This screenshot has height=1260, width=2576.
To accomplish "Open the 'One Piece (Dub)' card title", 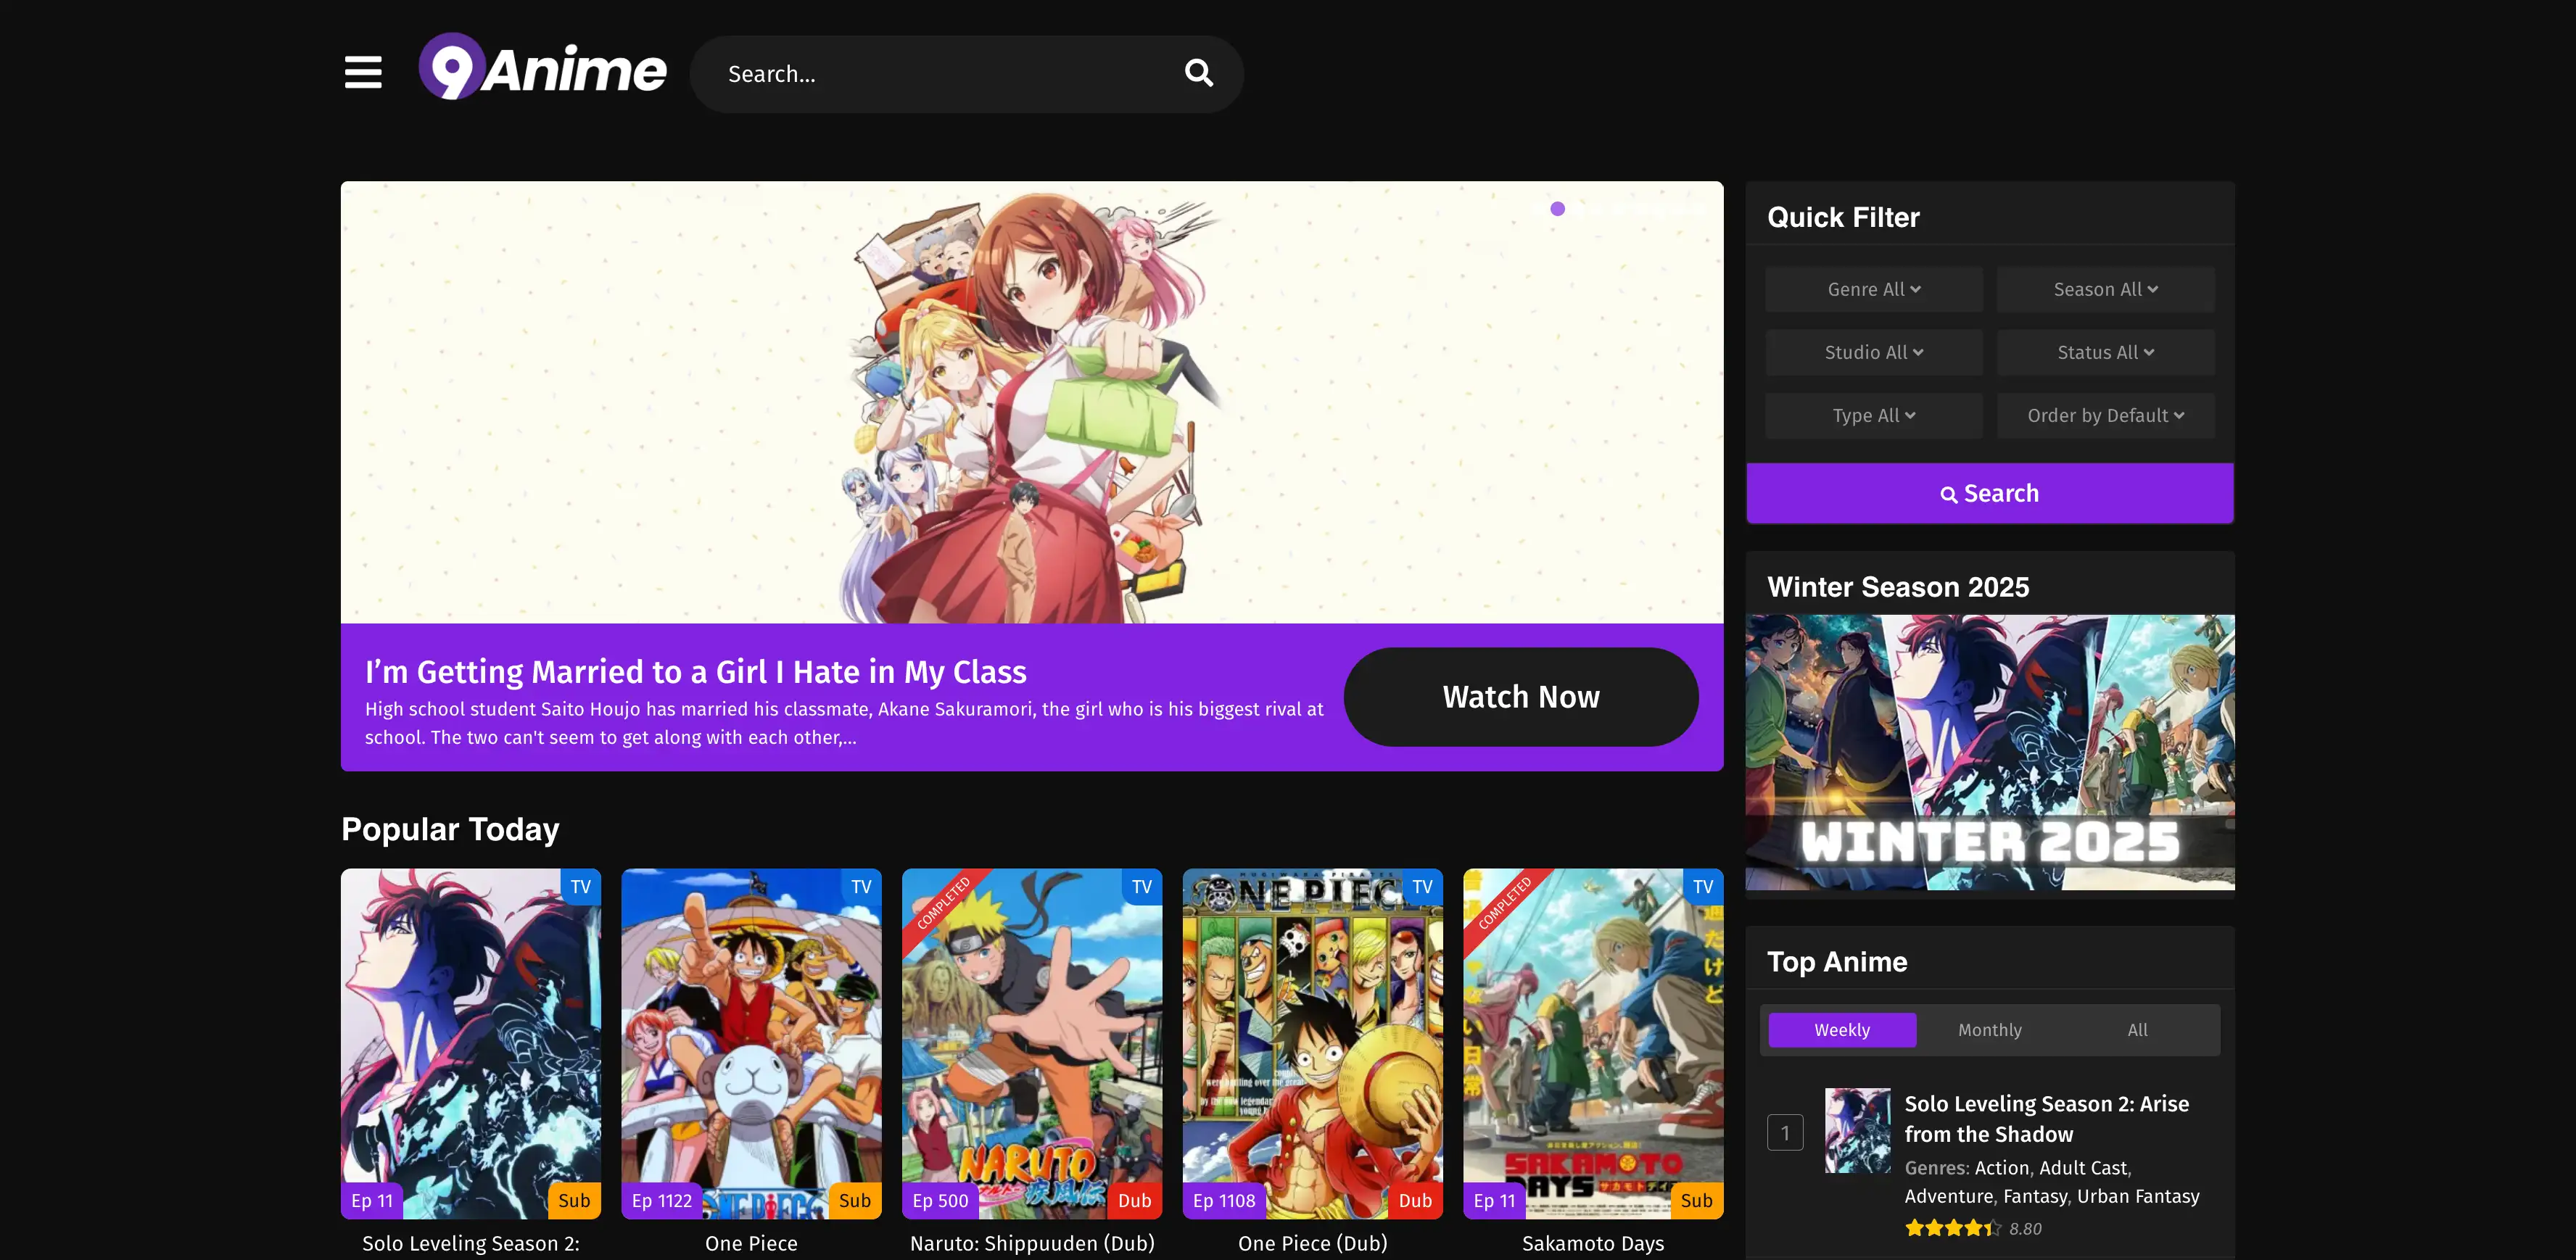I will (x=1312, y=1243).
